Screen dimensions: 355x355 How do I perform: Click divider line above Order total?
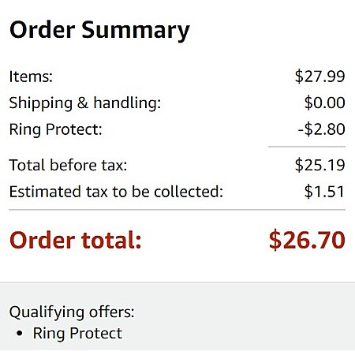[177, 210]
